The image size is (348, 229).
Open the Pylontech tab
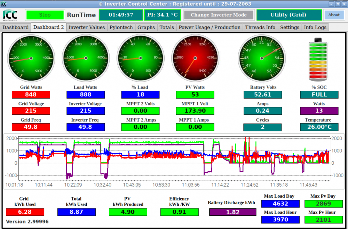pos(121,27)
